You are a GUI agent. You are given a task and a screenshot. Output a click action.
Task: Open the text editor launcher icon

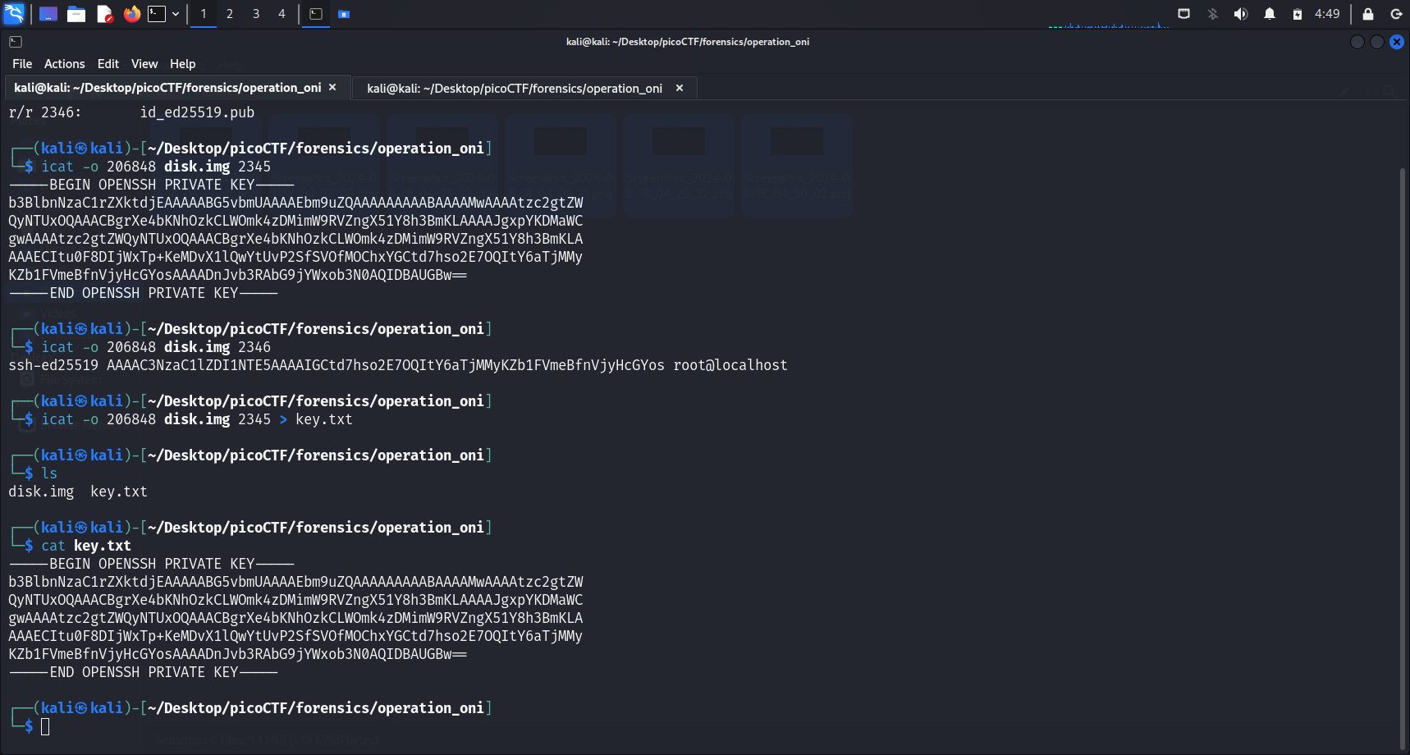(104, 14)
